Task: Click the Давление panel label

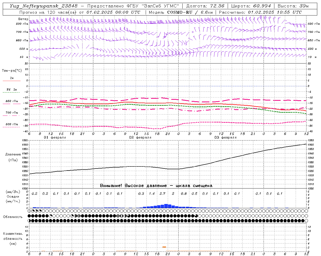Action: pos(13,154)
